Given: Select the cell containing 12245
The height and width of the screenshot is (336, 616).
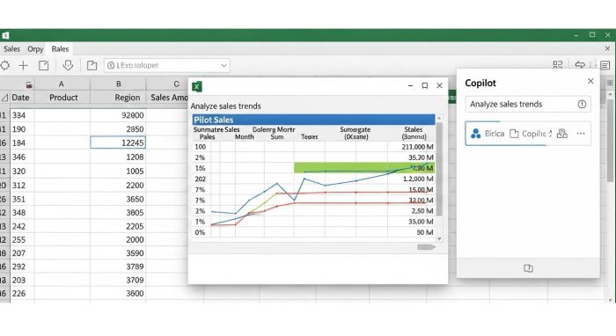Looking at the screenshot, I should tap(118, 142).
